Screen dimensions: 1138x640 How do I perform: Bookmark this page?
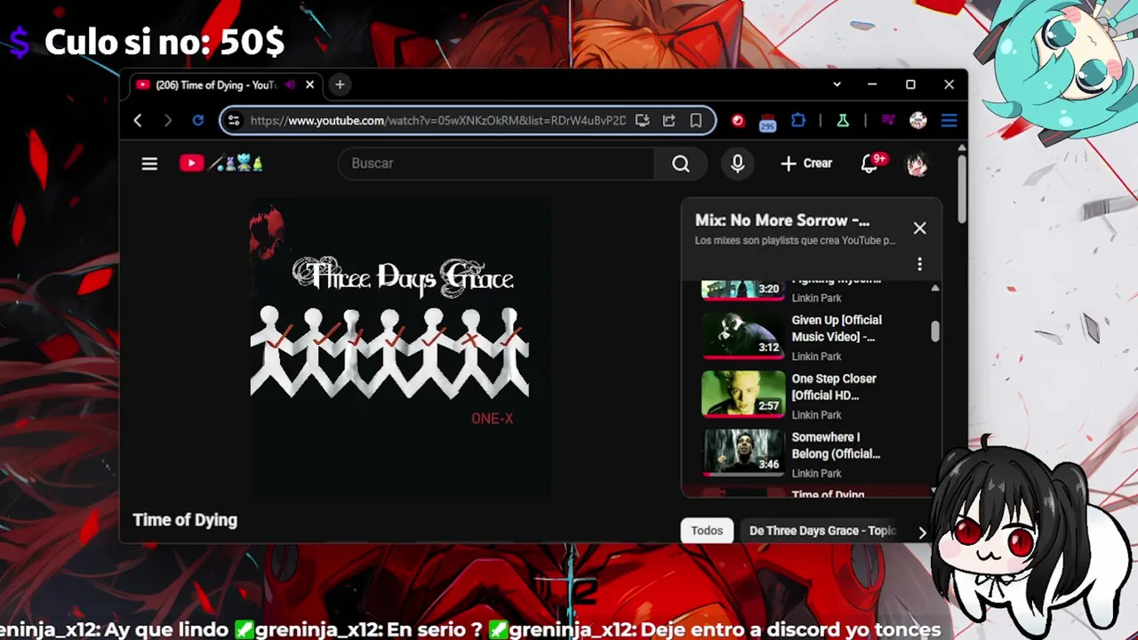(695, 121)
